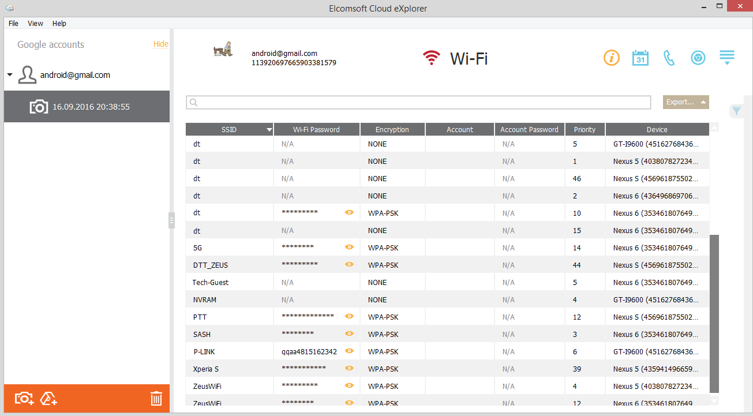The image size is (753, 416).
Task: Open the account info icon
Action: (612, 58)
